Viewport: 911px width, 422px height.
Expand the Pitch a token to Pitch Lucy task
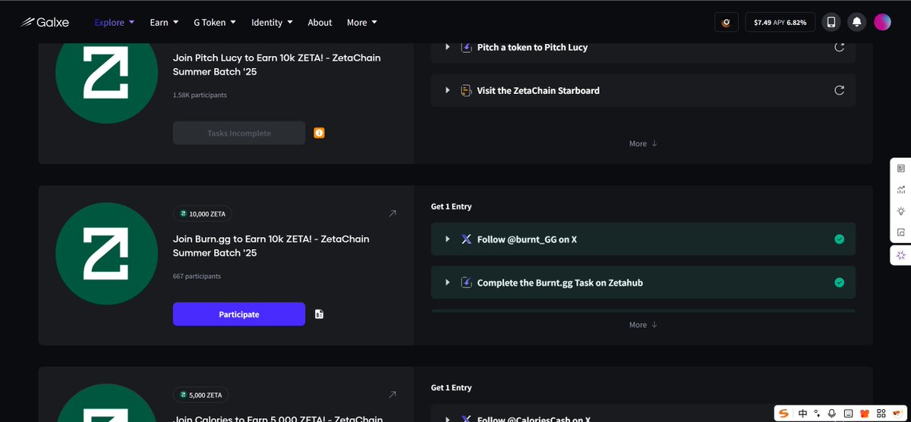click(448, 47)
